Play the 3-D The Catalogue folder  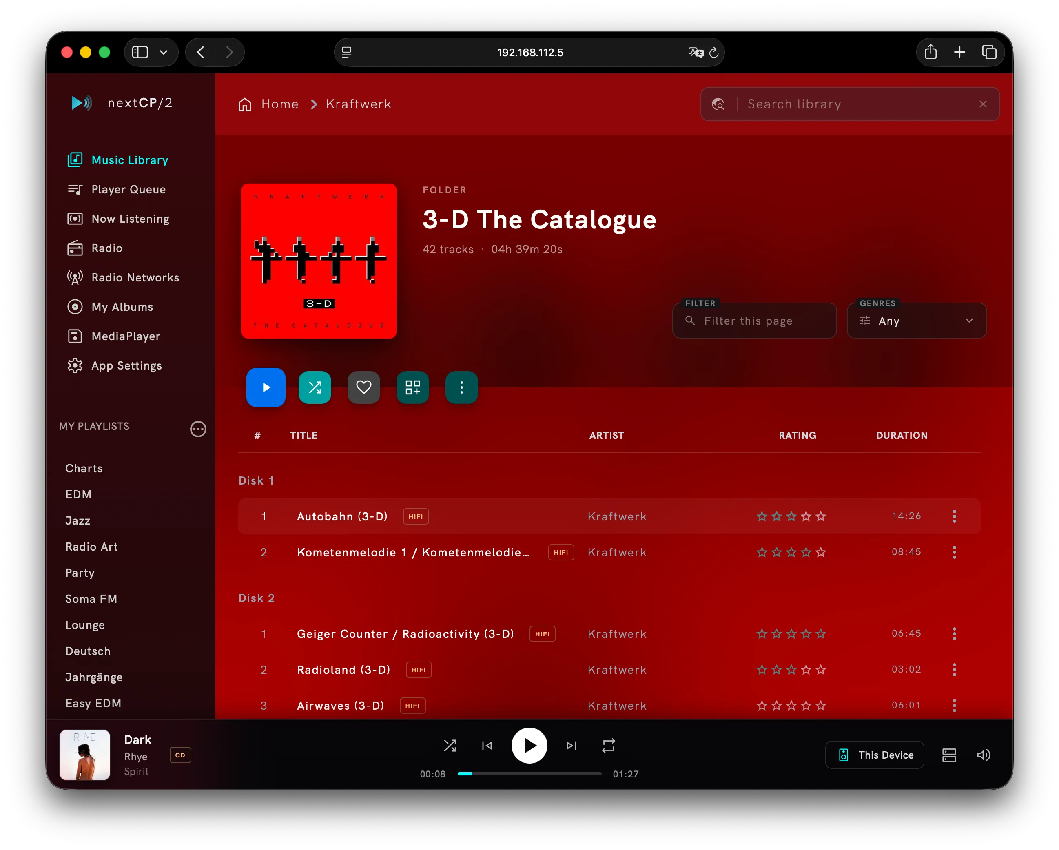click(x=266, y=387)
